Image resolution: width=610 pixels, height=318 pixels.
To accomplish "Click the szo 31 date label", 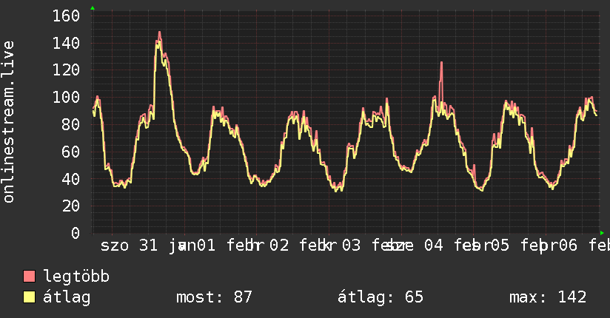I will 129,246.
